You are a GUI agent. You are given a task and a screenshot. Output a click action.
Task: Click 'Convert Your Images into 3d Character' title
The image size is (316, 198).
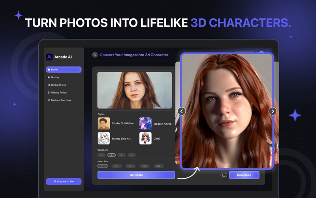[134, 55]
